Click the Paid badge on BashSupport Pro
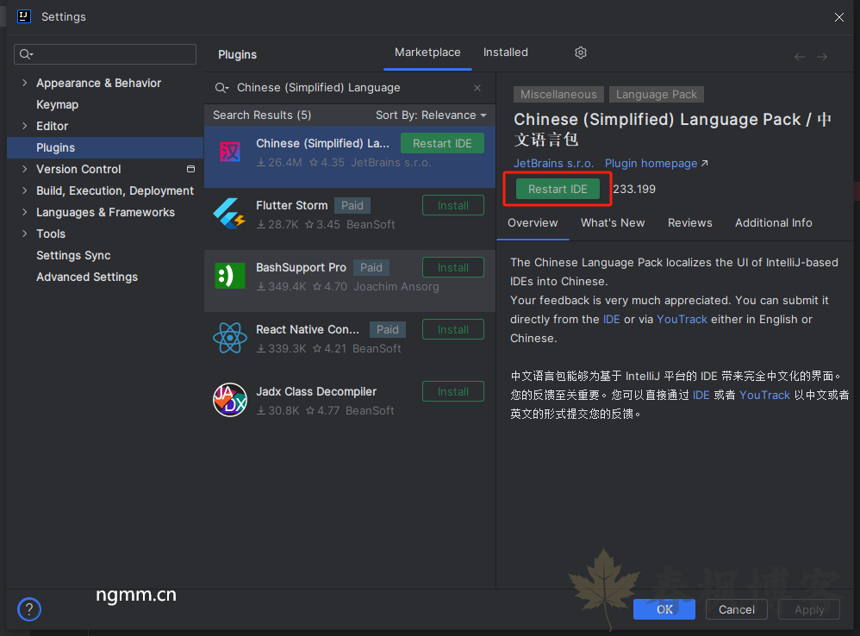The image size is (860, 636). click(371, 267)
